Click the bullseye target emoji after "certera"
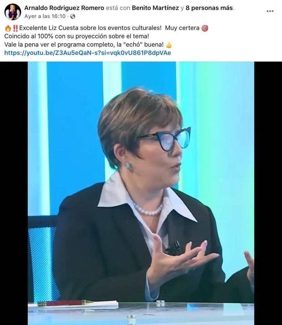282x325 pixels. tap(205, 28)
